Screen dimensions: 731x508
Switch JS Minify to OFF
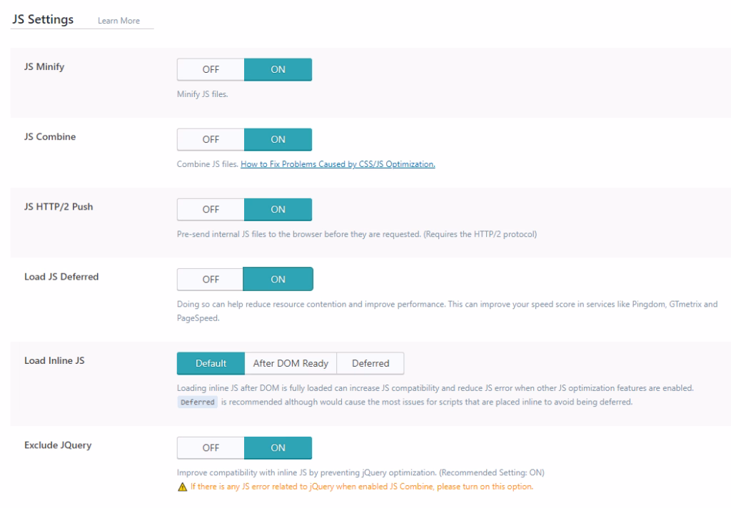(211, 69)
